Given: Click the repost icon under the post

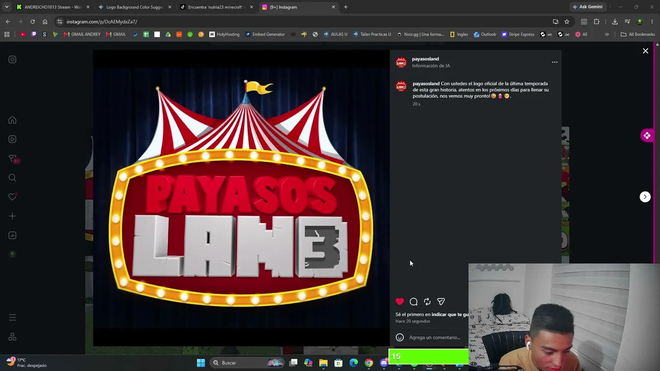Looking at the screenshot, I should (x=427, y=301).
